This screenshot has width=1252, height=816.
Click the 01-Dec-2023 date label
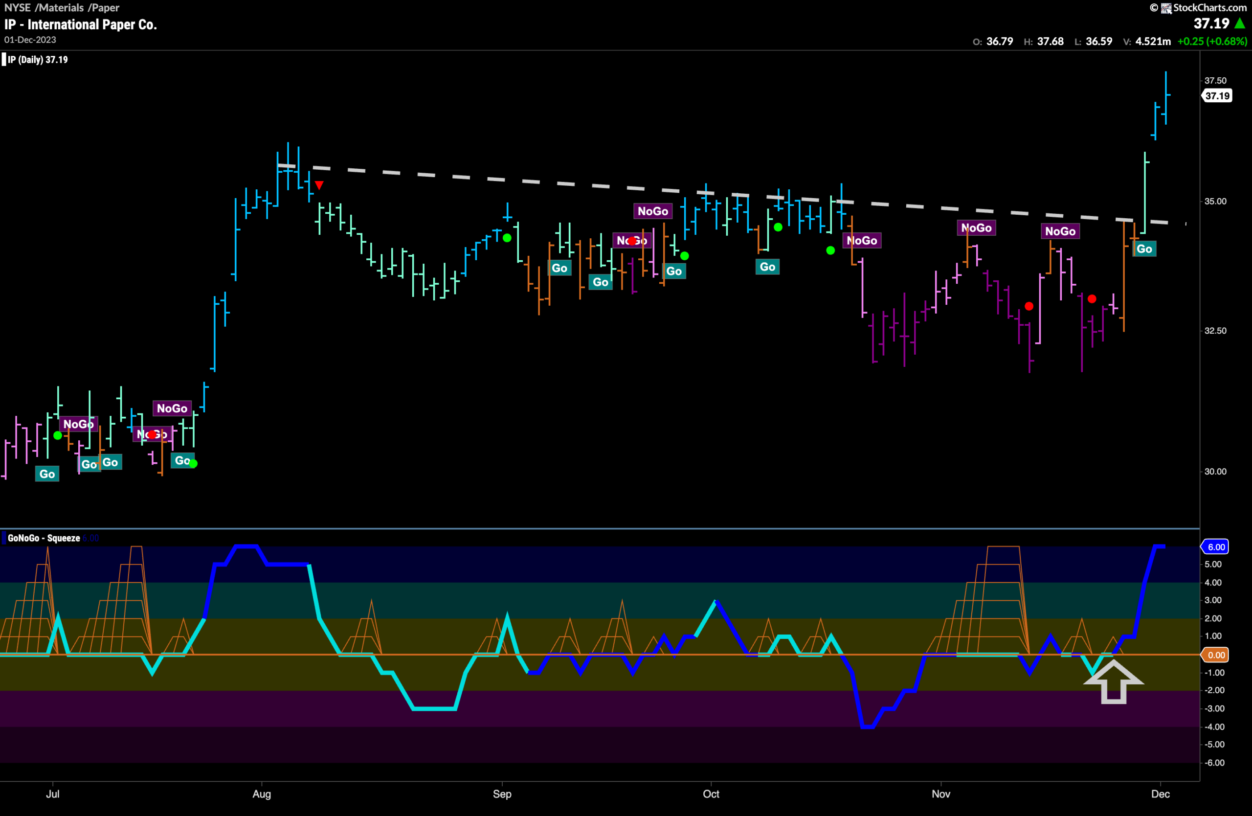pyautogui.click(x=30, y=40)
